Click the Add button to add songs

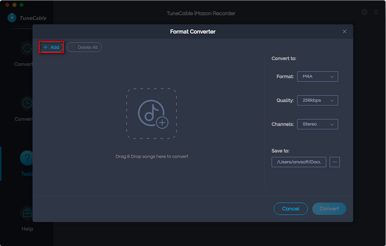[51, 47]
